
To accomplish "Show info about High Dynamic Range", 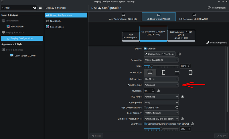I will pyautogui.click(x=177, y=108).
